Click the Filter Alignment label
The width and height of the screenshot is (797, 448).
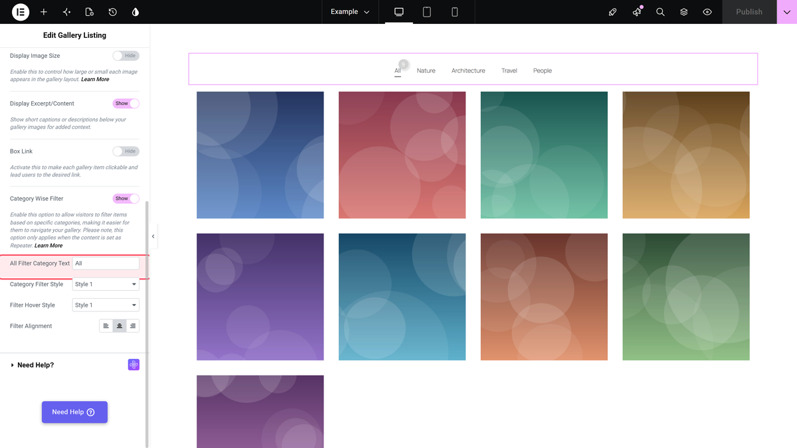pos(31,326)
